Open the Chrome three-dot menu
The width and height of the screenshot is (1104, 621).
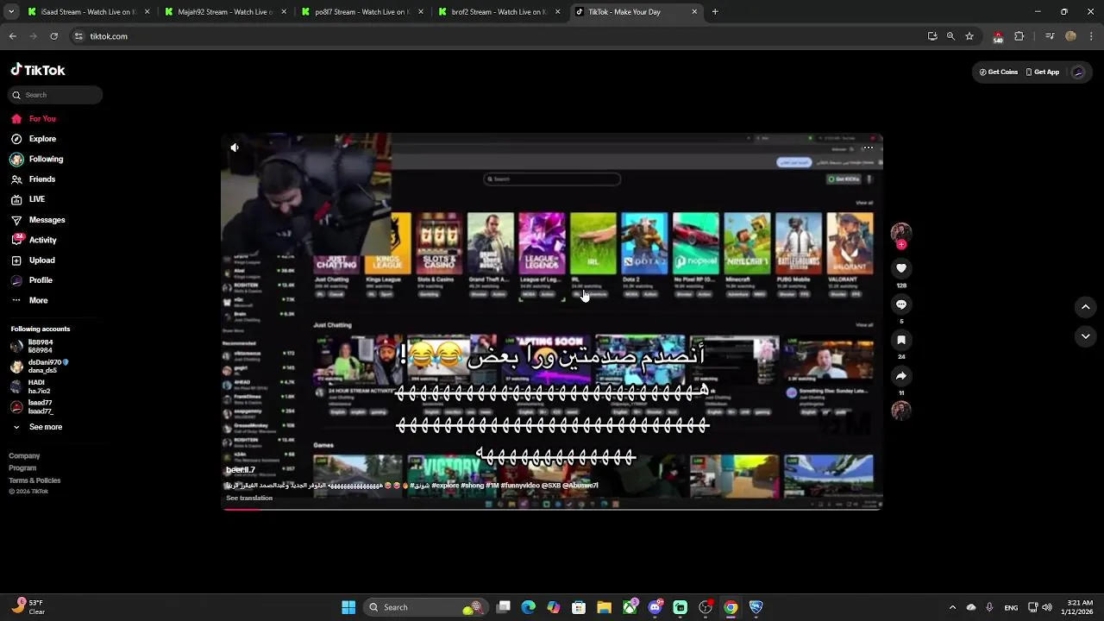point(1092,36)
